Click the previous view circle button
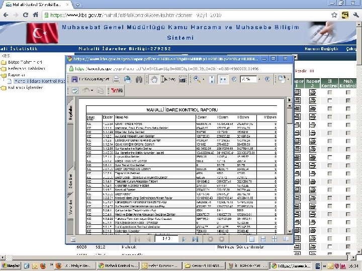Viewport: 362px width, 271px height. 210,239
